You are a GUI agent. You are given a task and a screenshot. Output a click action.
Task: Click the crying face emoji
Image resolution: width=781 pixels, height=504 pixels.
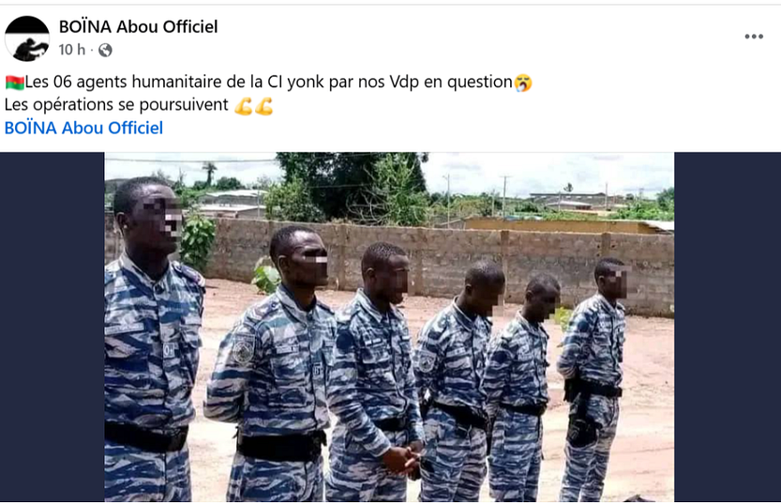click(x=523, y=83)
